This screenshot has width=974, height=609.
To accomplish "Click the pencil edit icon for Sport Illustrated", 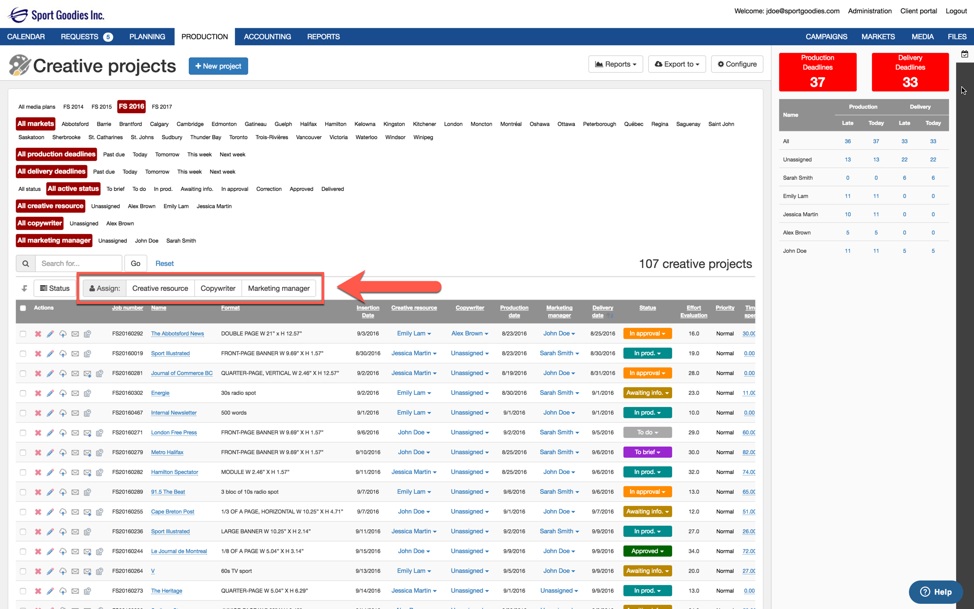I will click(50, 354).
